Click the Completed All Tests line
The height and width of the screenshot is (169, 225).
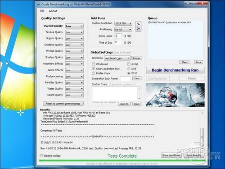coord(51,131)
